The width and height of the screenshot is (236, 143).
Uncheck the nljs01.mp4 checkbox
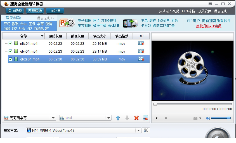tap(11, 44)
